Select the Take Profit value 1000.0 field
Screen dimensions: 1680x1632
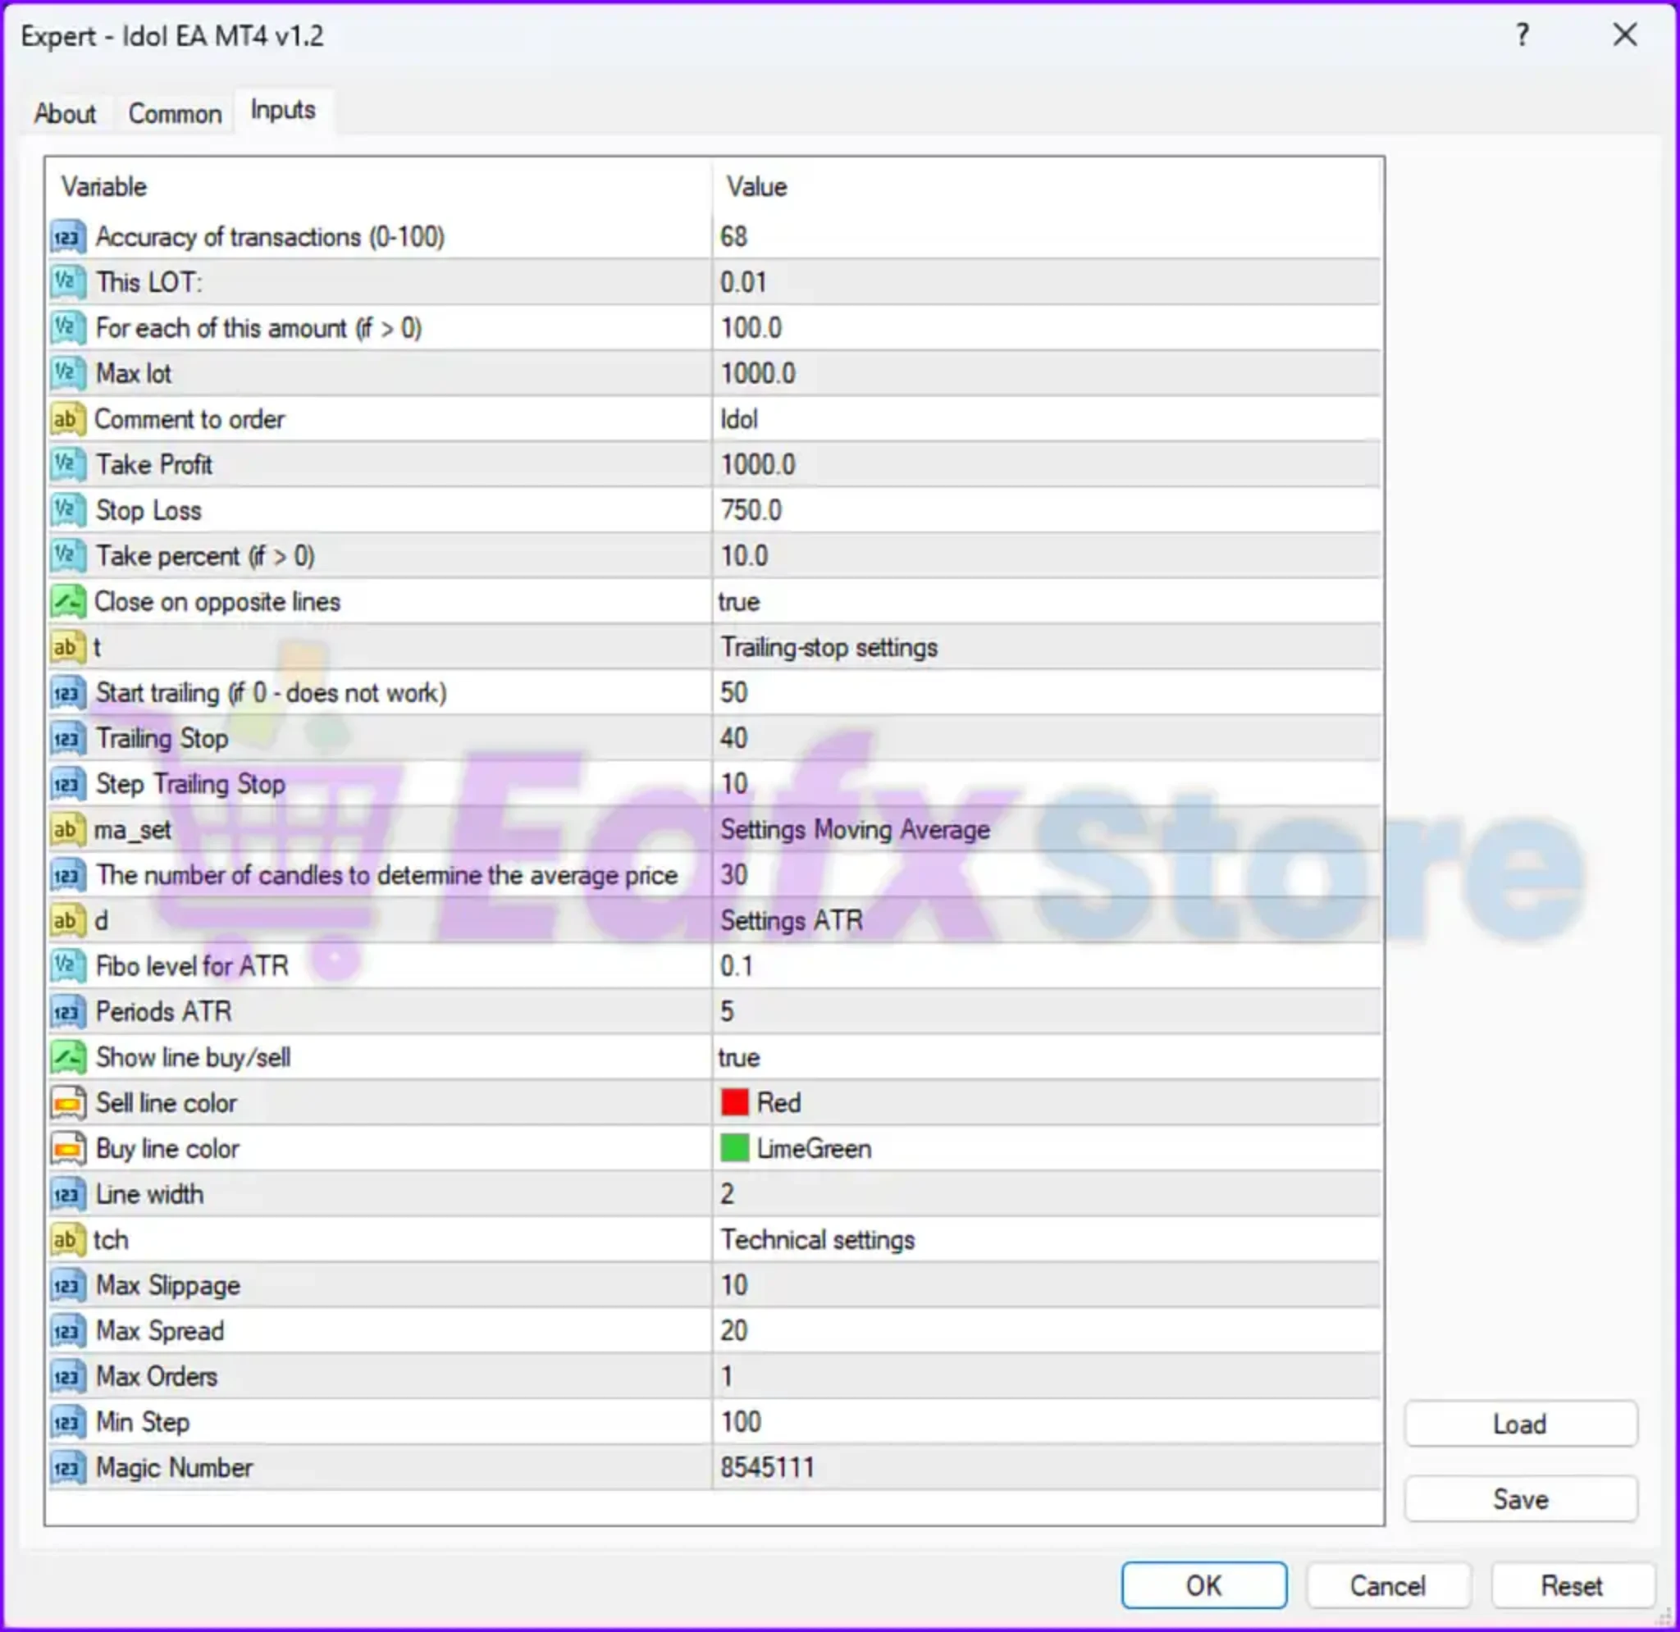tap(758, 464)
